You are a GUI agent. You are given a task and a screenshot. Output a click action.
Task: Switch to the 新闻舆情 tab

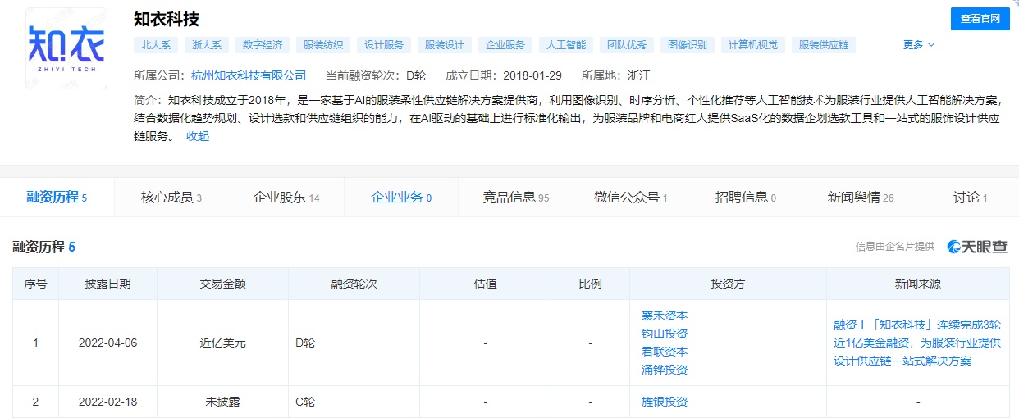861,198
